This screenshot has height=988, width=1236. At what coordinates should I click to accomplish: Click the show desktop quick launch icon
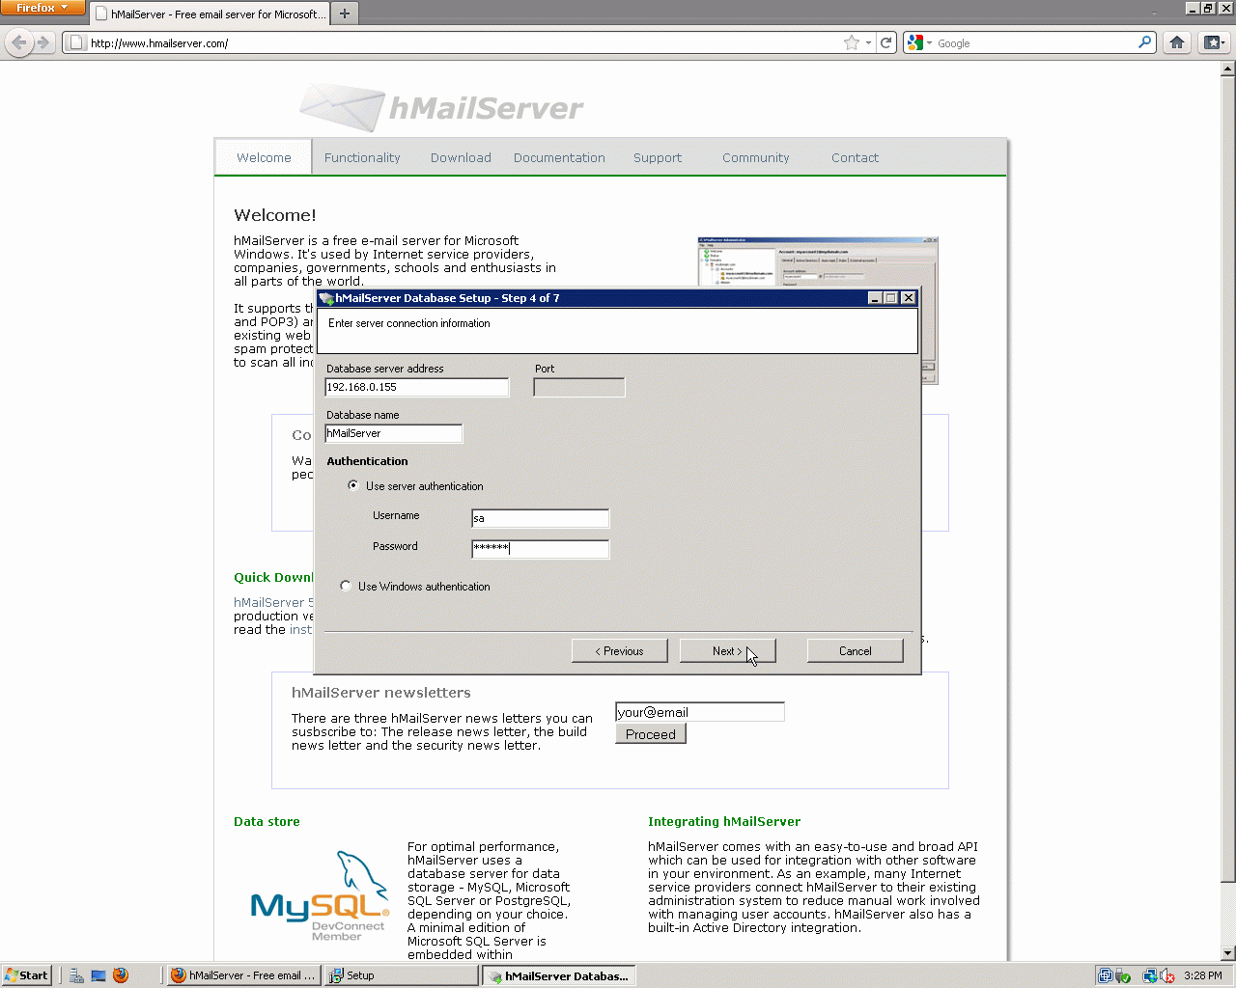[98, 975]
